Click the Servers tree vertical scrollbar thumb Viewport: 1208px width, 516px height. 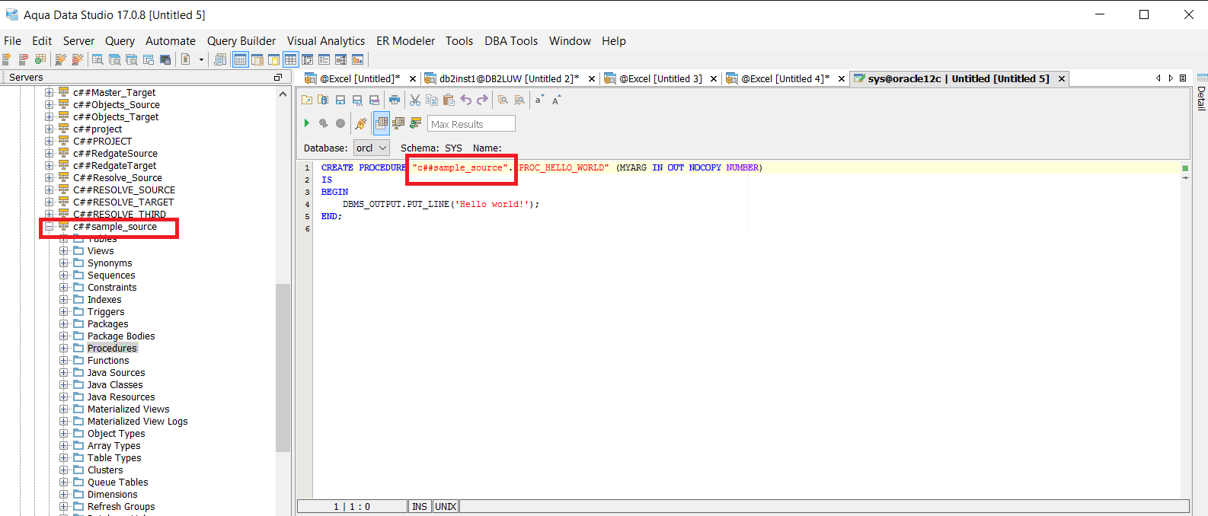[283, 368]
